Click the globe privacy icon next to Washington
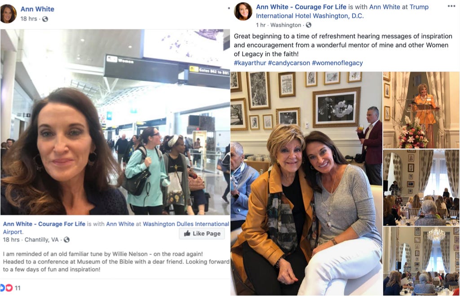Viewport: 460px width, 296px height. 308,25
